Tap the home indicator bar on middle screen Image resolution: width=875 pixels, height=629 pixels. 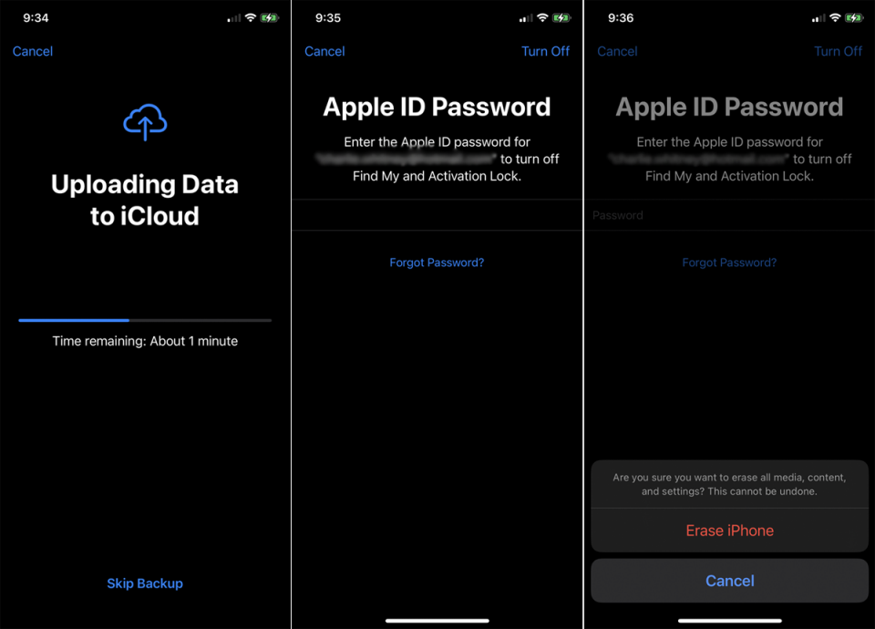pos(437,618)
